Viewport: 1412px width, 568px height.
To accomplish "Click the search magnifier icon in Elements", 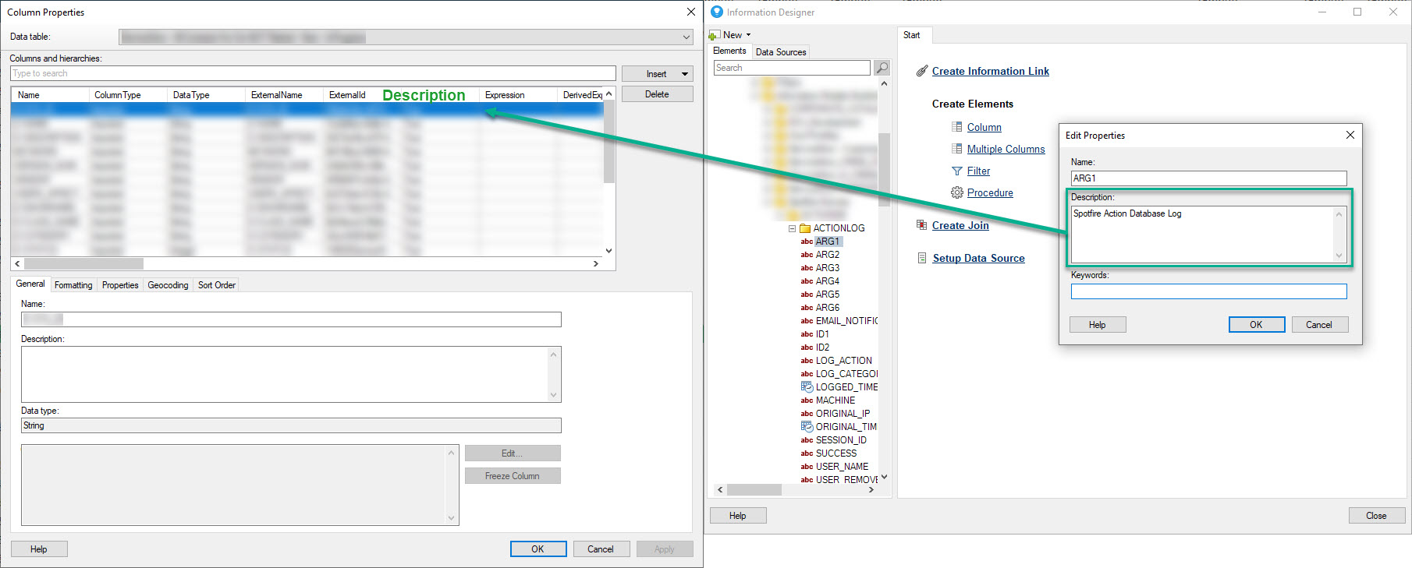I will 882,68.
